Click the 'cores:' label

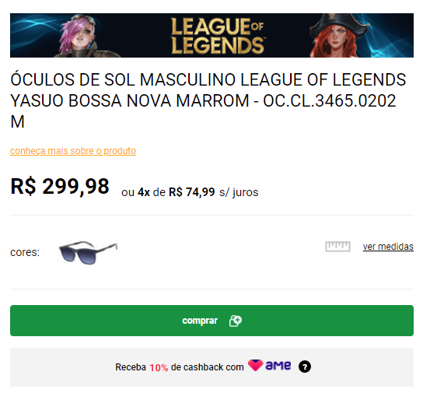point(25,253)
